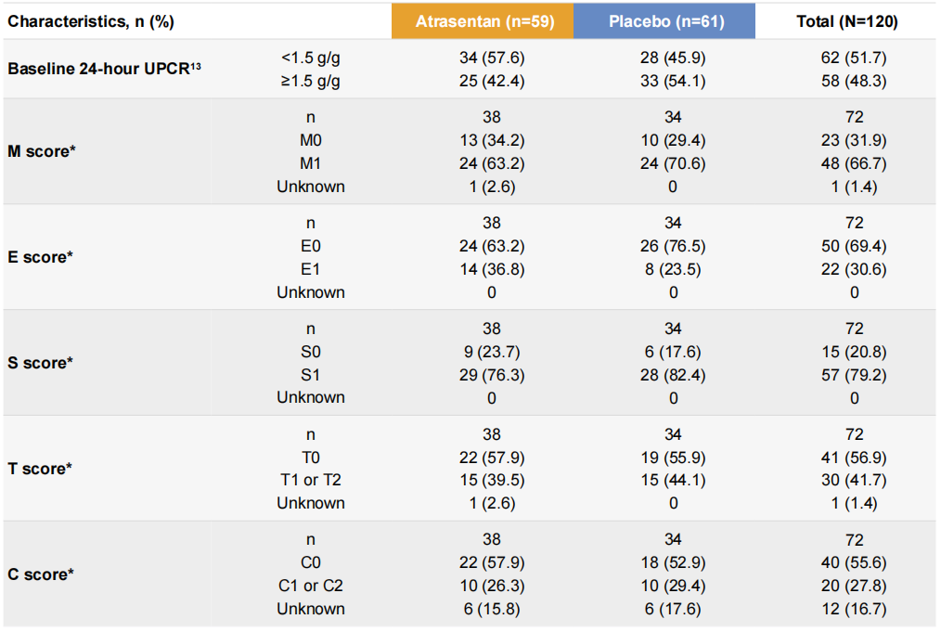Screen dimensions: 941x632
Task: Click the T1 or T2 subcategory label
Action: point(311,480)
